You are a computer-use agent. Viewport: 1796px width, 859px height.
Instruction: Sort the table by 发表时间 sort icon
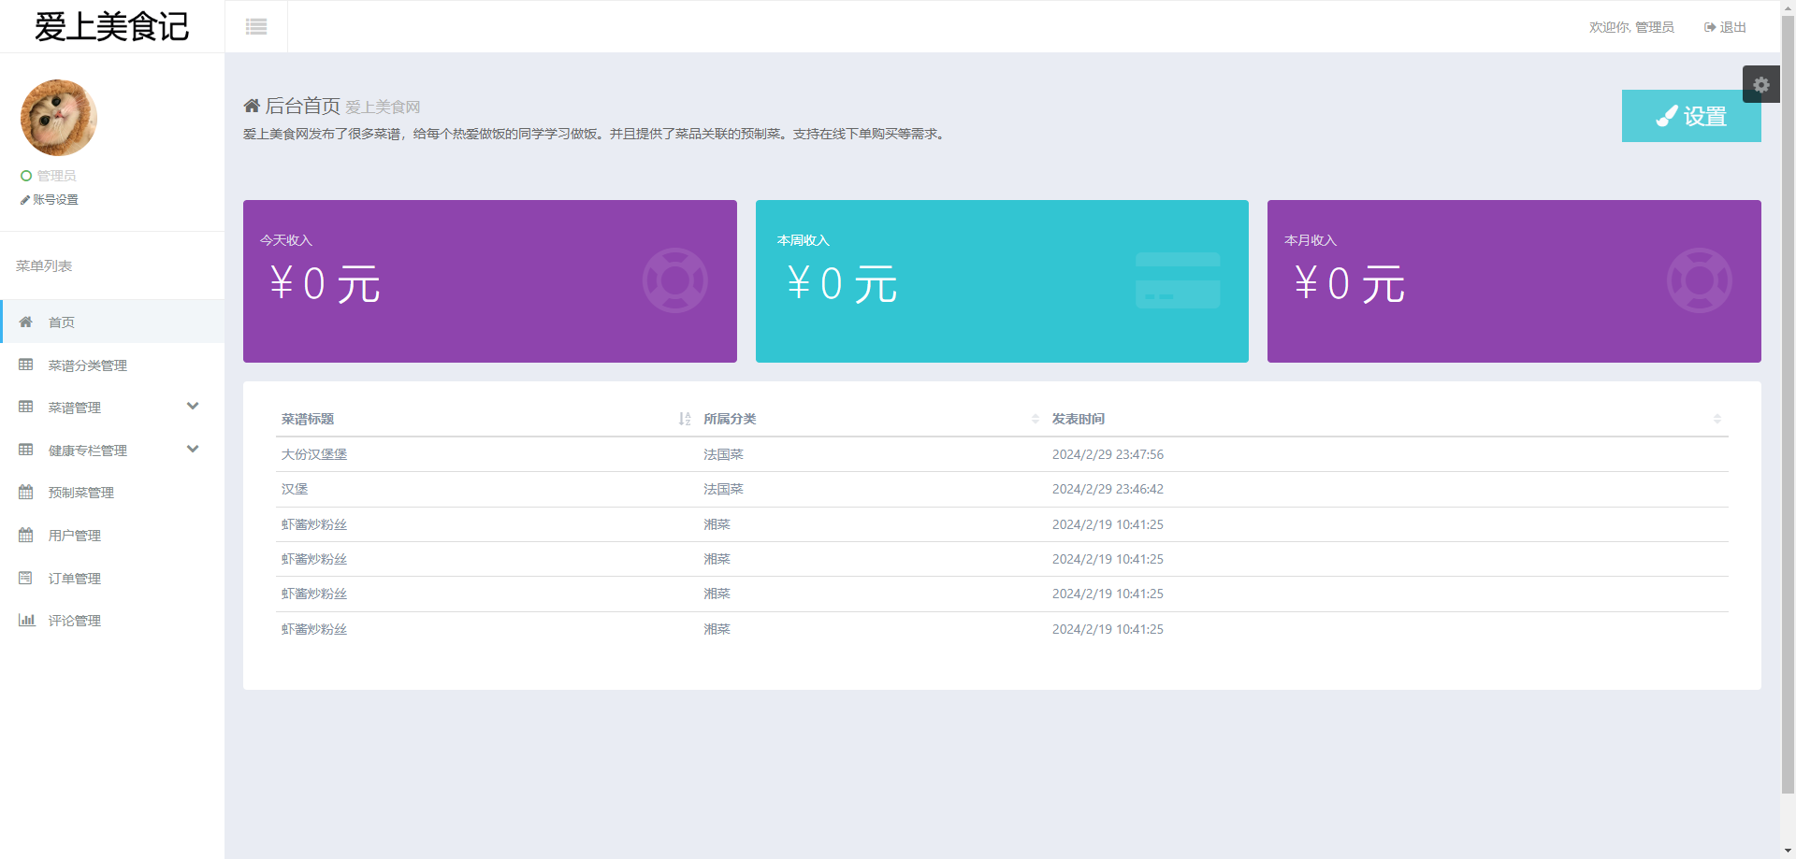1717,419
